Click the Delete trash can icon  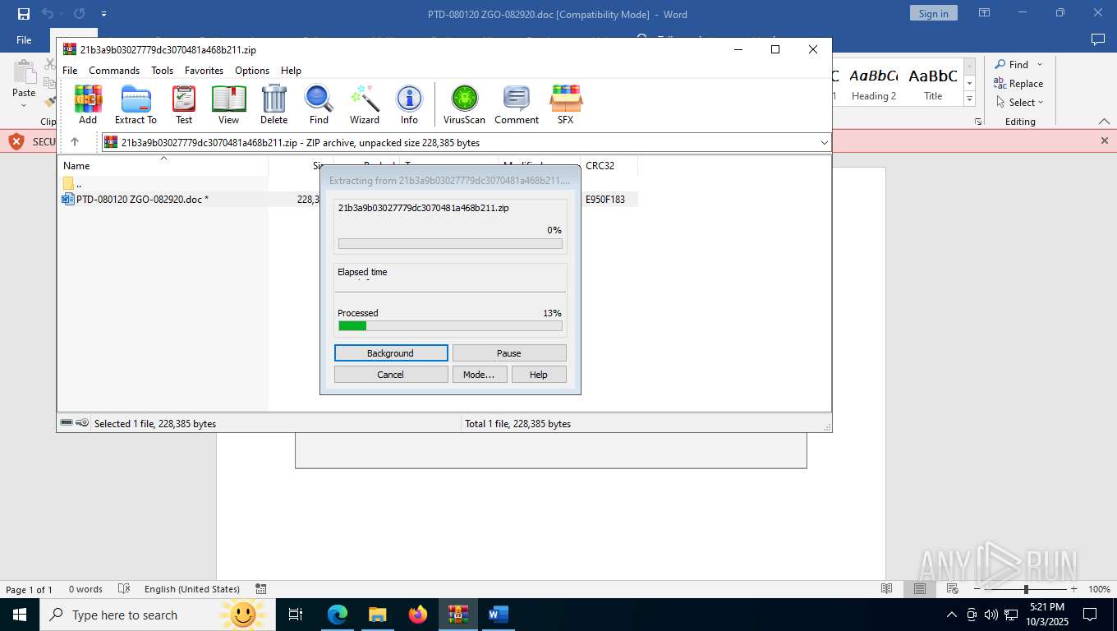(x=274, y=104)
